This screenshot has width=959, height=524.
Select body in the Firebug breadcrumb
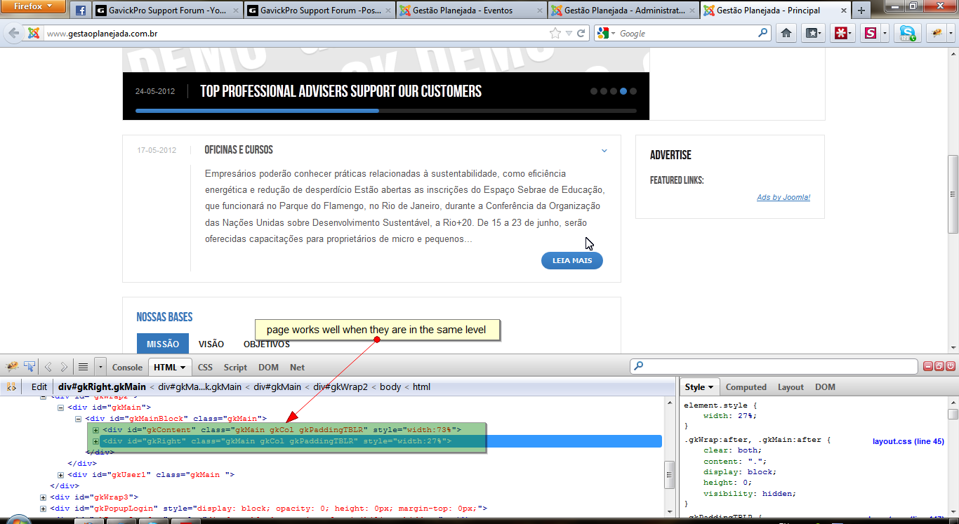(x=392, y=387)
